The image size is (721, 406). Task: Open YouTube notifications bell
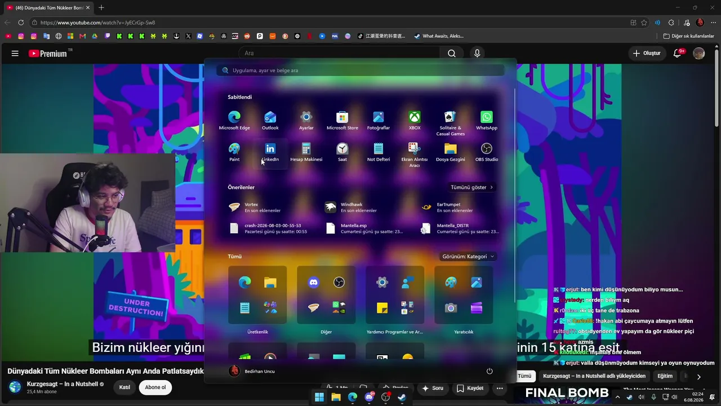pos(678,53)
